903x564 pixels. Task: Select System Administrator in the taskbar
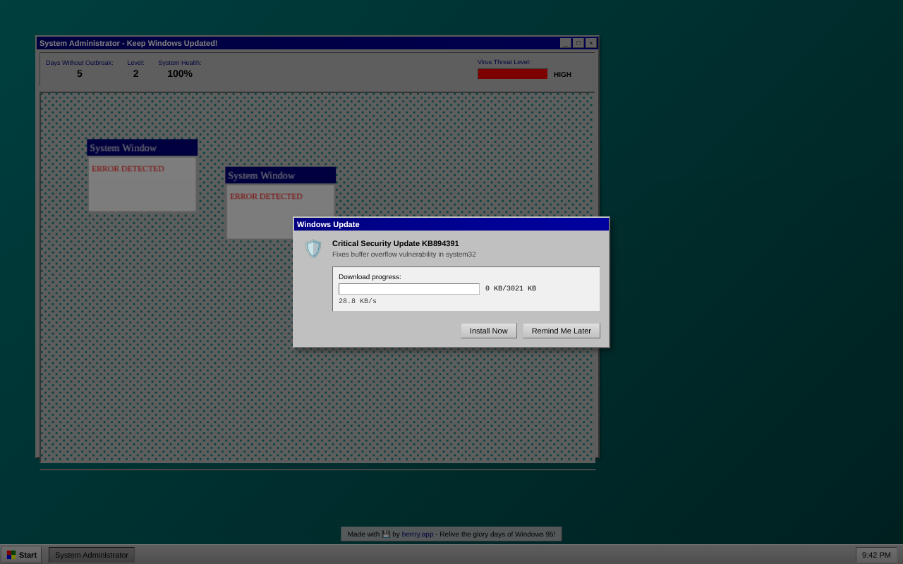coord(92,555)
